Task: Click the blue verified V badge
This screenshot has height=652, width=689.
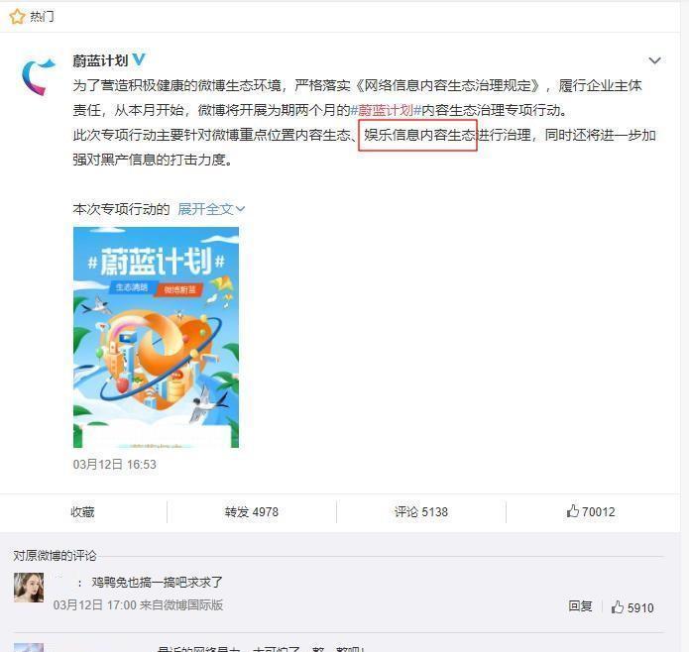Action: tap(139, 59)
